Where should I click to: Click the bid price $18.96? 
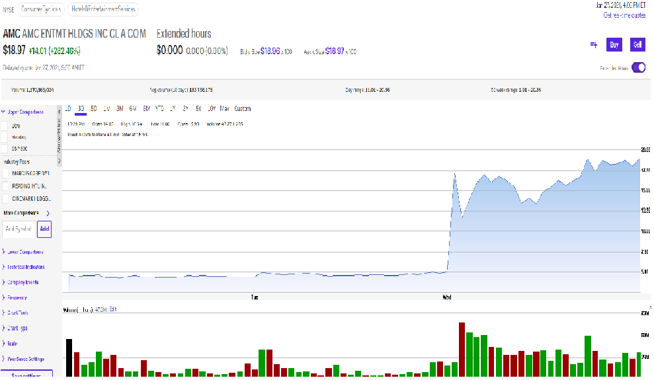click(270, 52)
